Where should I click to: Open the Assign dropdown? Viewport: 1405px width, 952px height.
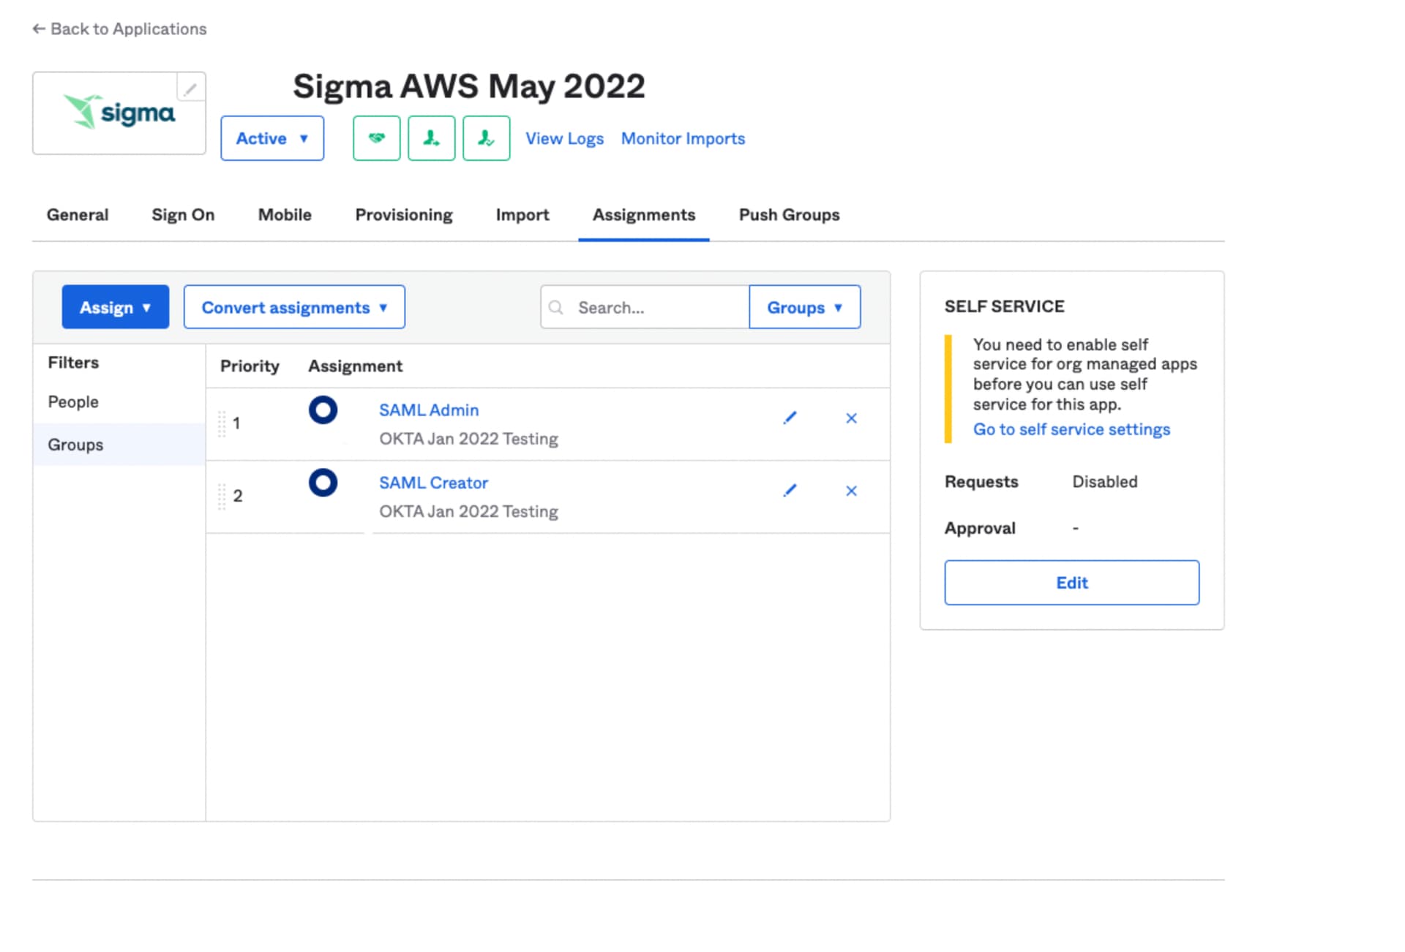pyautogui.click(x=116, y=307)
